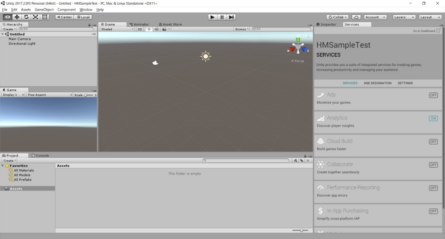This screenshot has height=239, width=445.
Task: Click the Scene view search field
Action: [x=281, y=29]
